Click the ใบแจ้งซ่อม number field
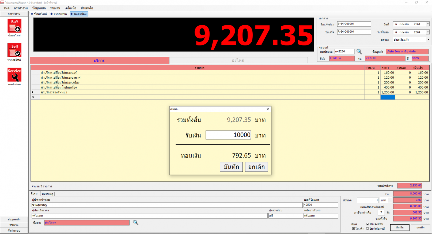Viewport: 432px width, 234px height. [354, 24]
